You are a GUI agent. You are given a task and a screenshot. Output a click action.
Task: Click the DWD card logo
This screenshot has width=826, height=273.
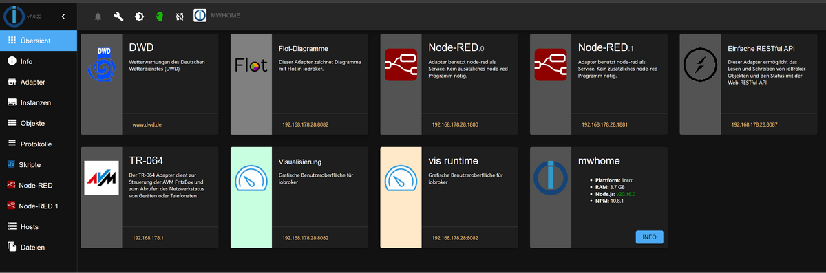tap(101, 65)
